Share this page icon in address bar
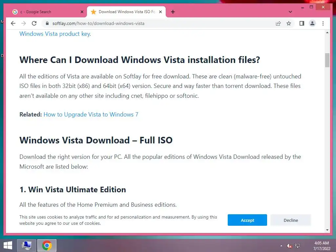The height and width of the screenshot is (252, 336). [278, 23]
